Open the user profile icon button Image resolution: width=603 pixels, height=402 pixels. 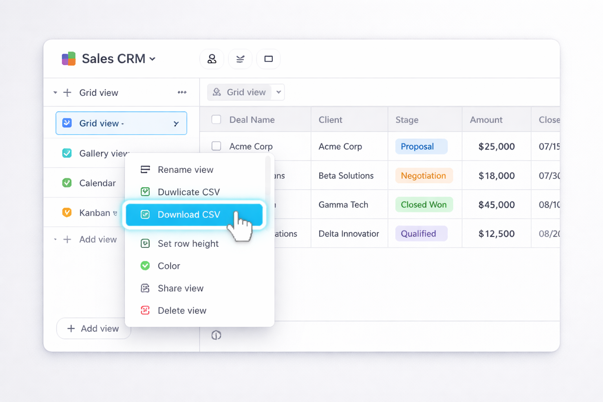pyautogui.click(x=212, y=59)
